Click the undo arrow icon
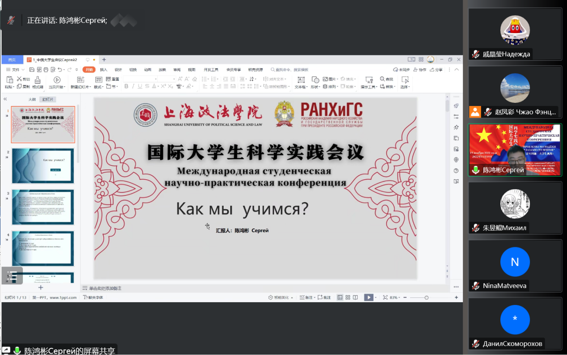Image resolution: width=567 pixels, height=355 pixels. click(59, 70)
